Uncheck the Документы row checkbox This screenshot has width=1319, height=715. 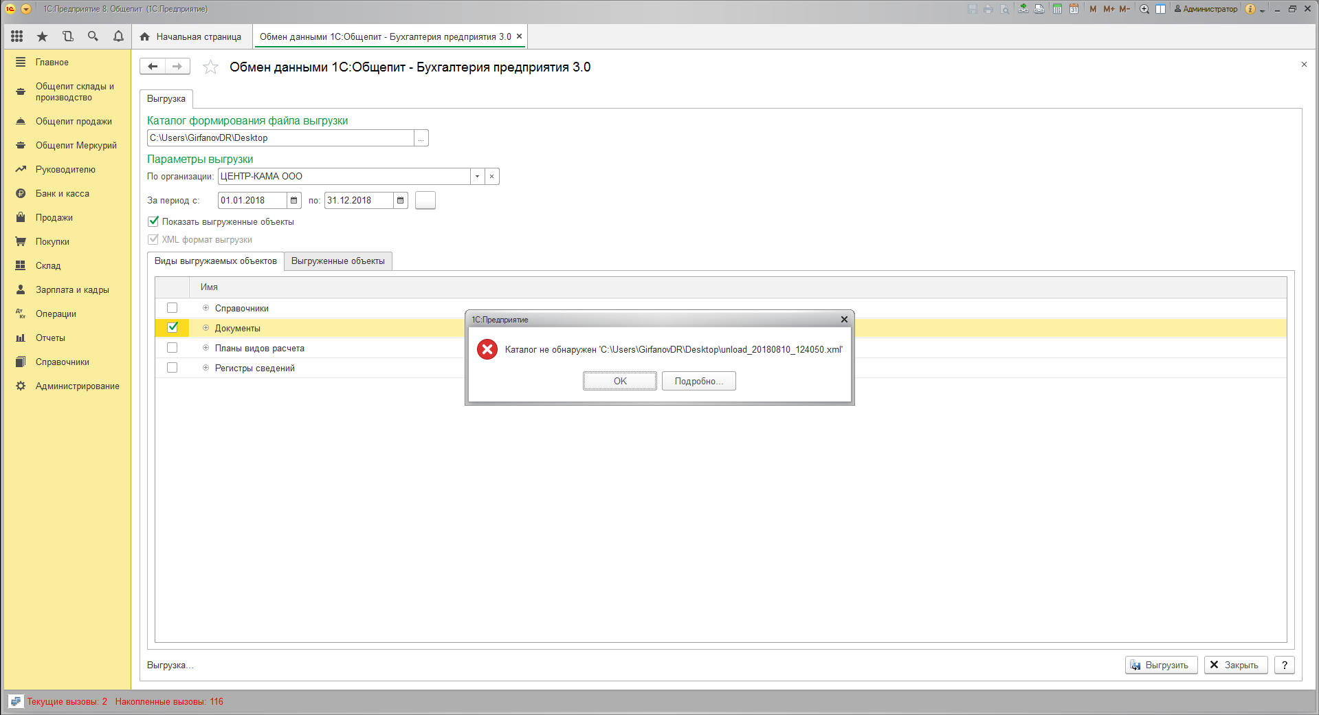click(x=173, y=328)
